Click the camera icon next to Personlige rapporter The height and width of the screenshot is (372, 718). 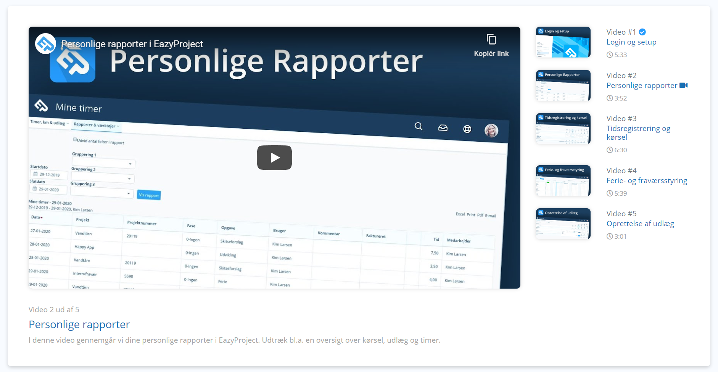[x=684, y=85]
